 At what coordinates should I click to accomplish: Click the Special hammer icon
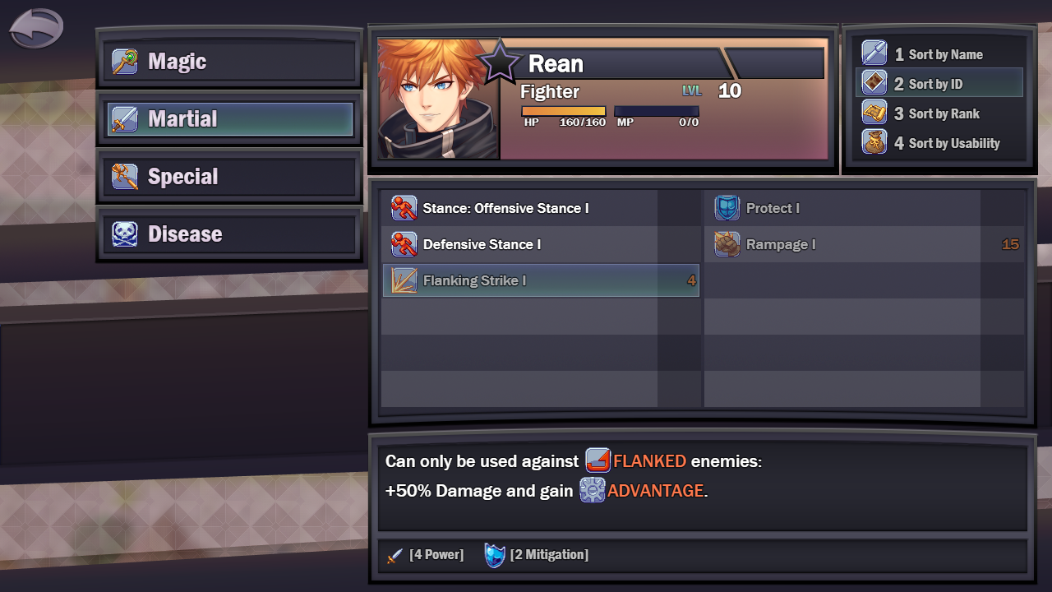pos(125,177)
